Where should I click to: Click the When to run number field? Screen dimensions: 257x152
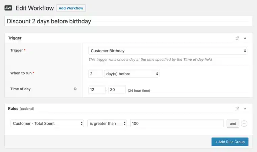pos(95,74)
